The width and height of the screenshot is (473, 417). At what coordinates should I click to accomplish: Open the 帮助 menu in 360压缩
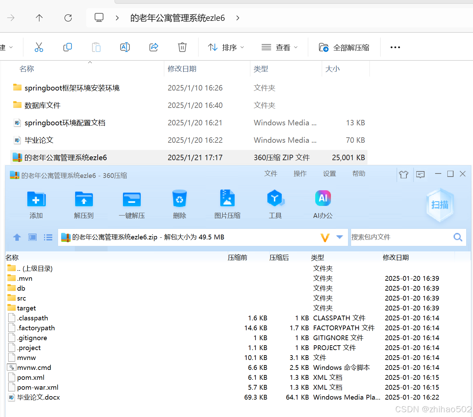(359, 173)
